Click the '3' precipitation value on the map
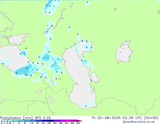This screenshot has height=124, width=160. (16, 73)
